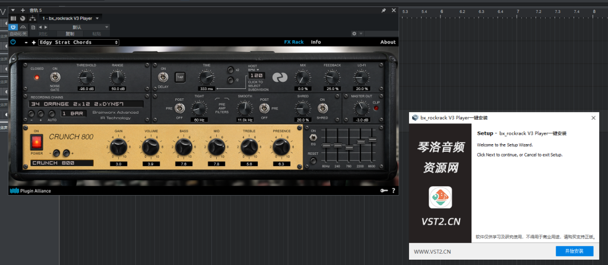This screenshot has height=265, width=608.
Task: Open the gear settings icon in plugin header
Action: 354,34
